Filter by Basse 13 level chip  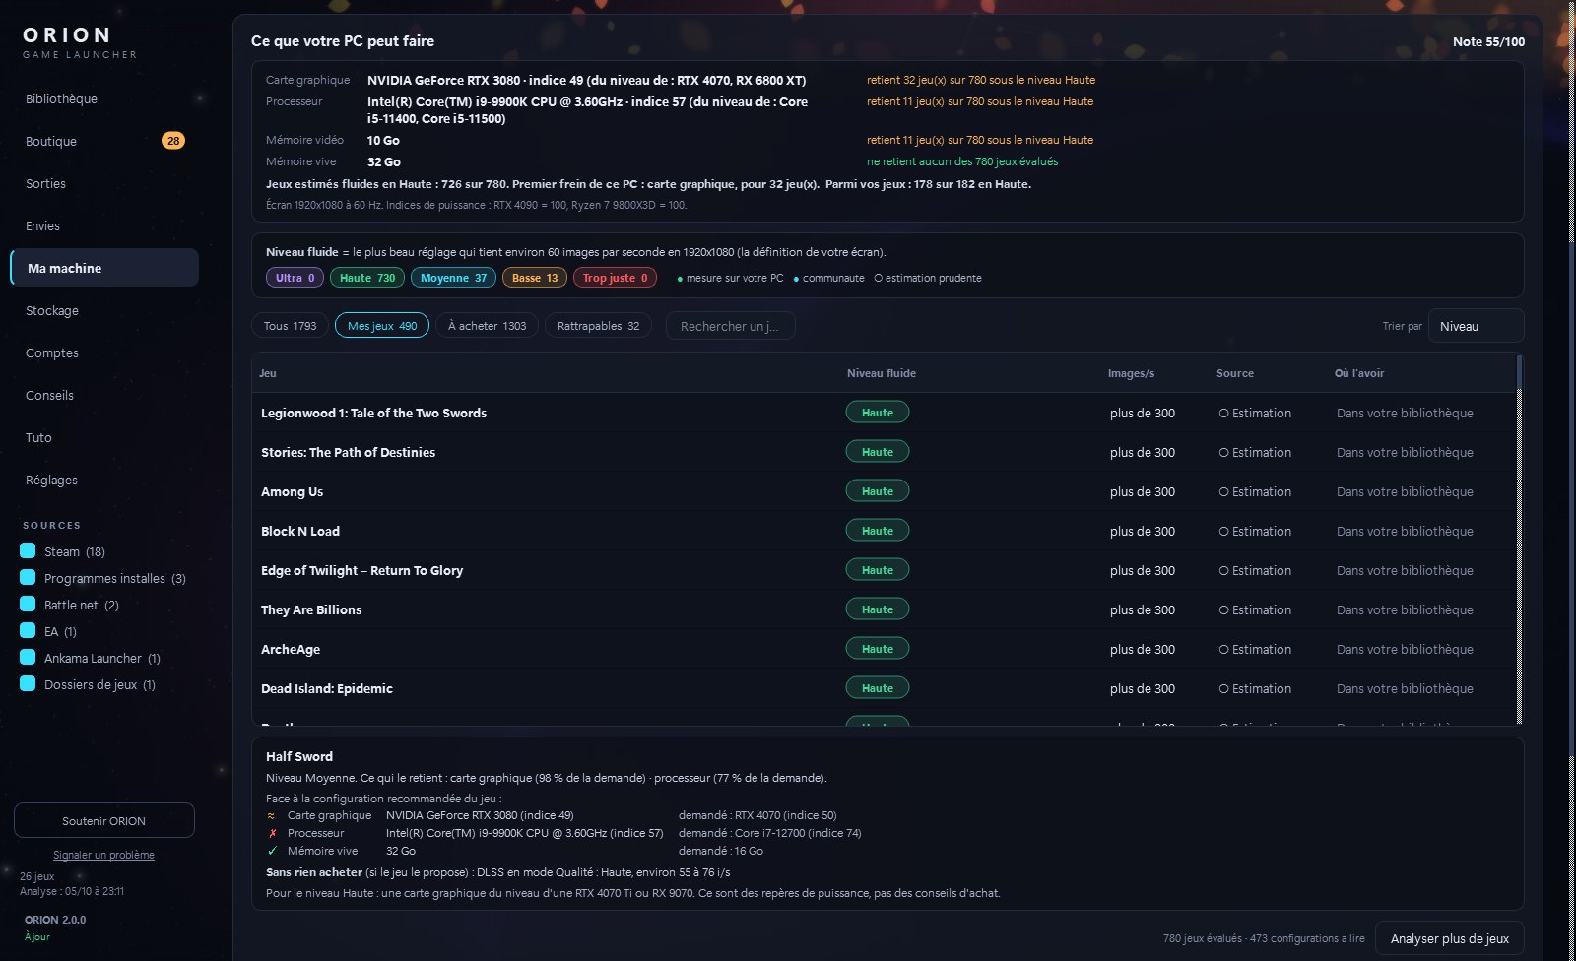point(535,278)
